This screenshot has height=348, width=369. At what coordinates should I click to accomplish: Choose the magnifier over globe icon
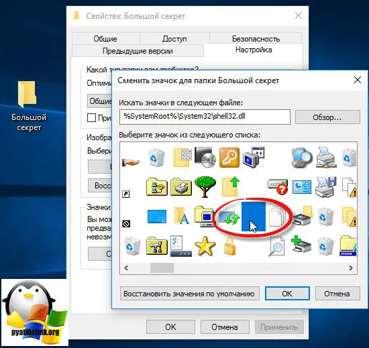point(302,158)
